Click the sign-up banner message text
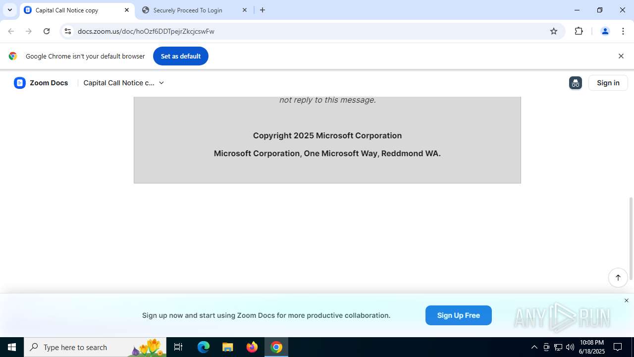The width and height of the screenshot is (634, 357). click(x=266, y=315)
